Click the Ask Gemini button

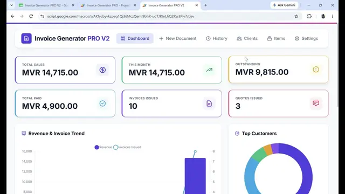[x=284, y=5]
